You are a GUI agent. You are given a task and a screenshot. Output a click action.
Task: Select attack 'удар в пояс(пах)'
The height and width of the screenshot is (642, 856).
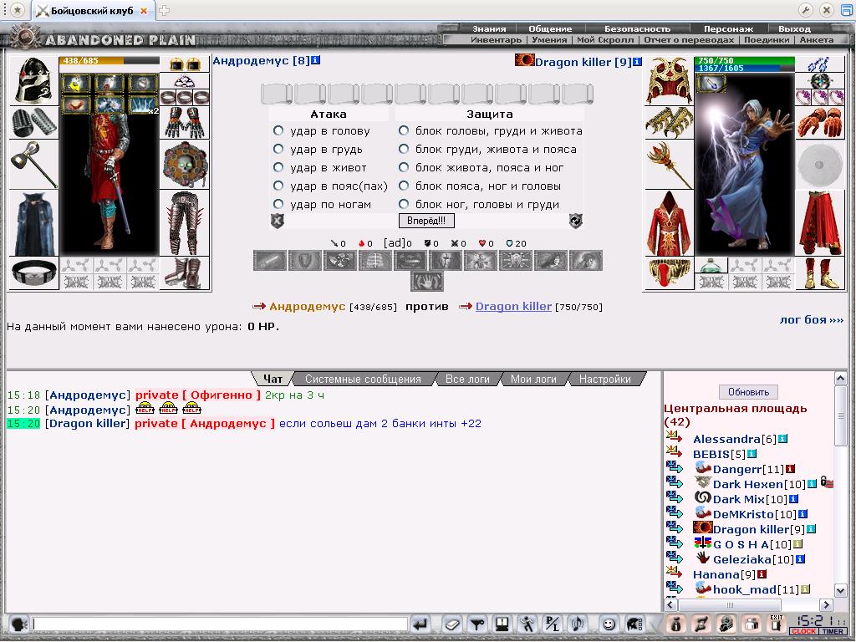tap(278, 186)
